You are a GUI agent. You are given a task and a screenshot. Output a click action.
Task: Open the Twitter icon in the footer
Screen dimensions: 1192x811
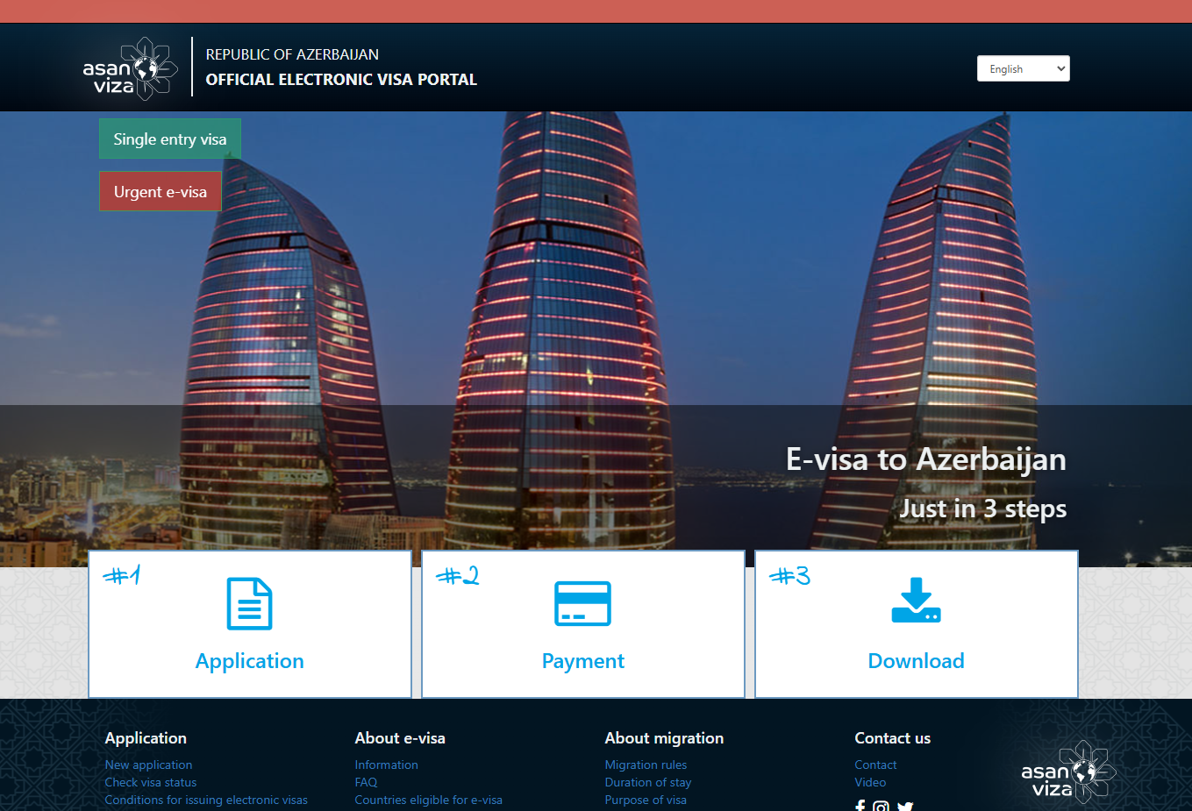click(904, 806)
